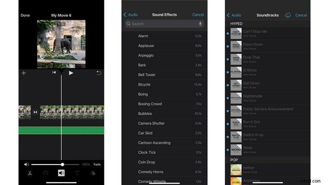This screenshot has width=329, height=185.
Task: Open the Filters tool icon
Action: coord(93,173)
